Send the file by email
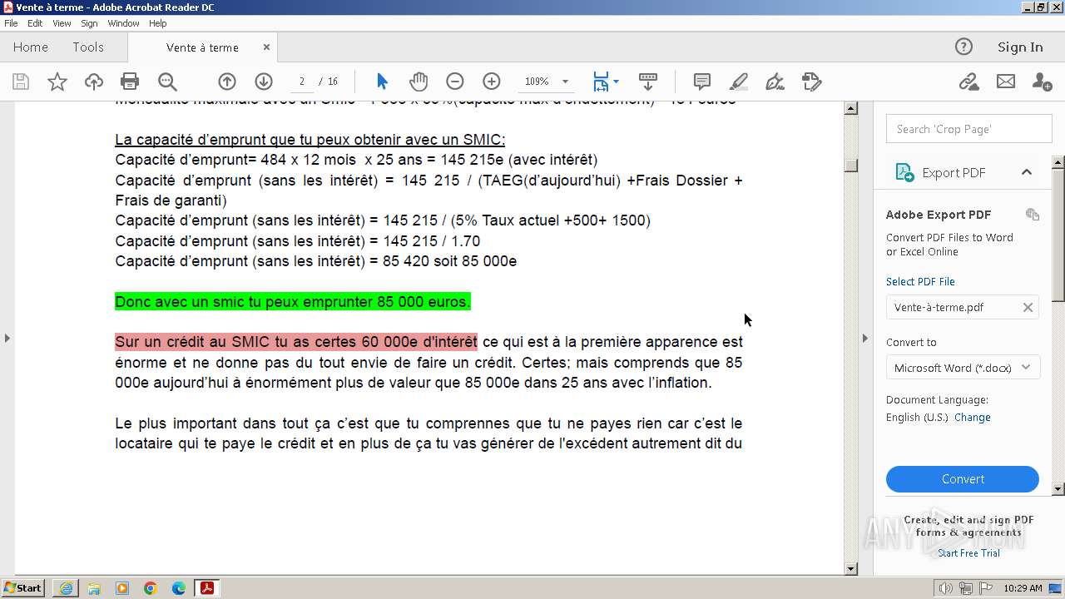Image resolution: width=1065 pixels, height=599 pixels. pyautogui.click(x=1006, y=82)
